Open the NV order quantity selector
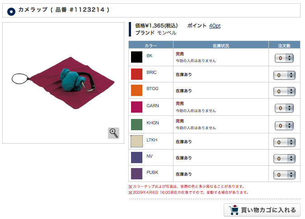305x219 pixels. [284, 159]
